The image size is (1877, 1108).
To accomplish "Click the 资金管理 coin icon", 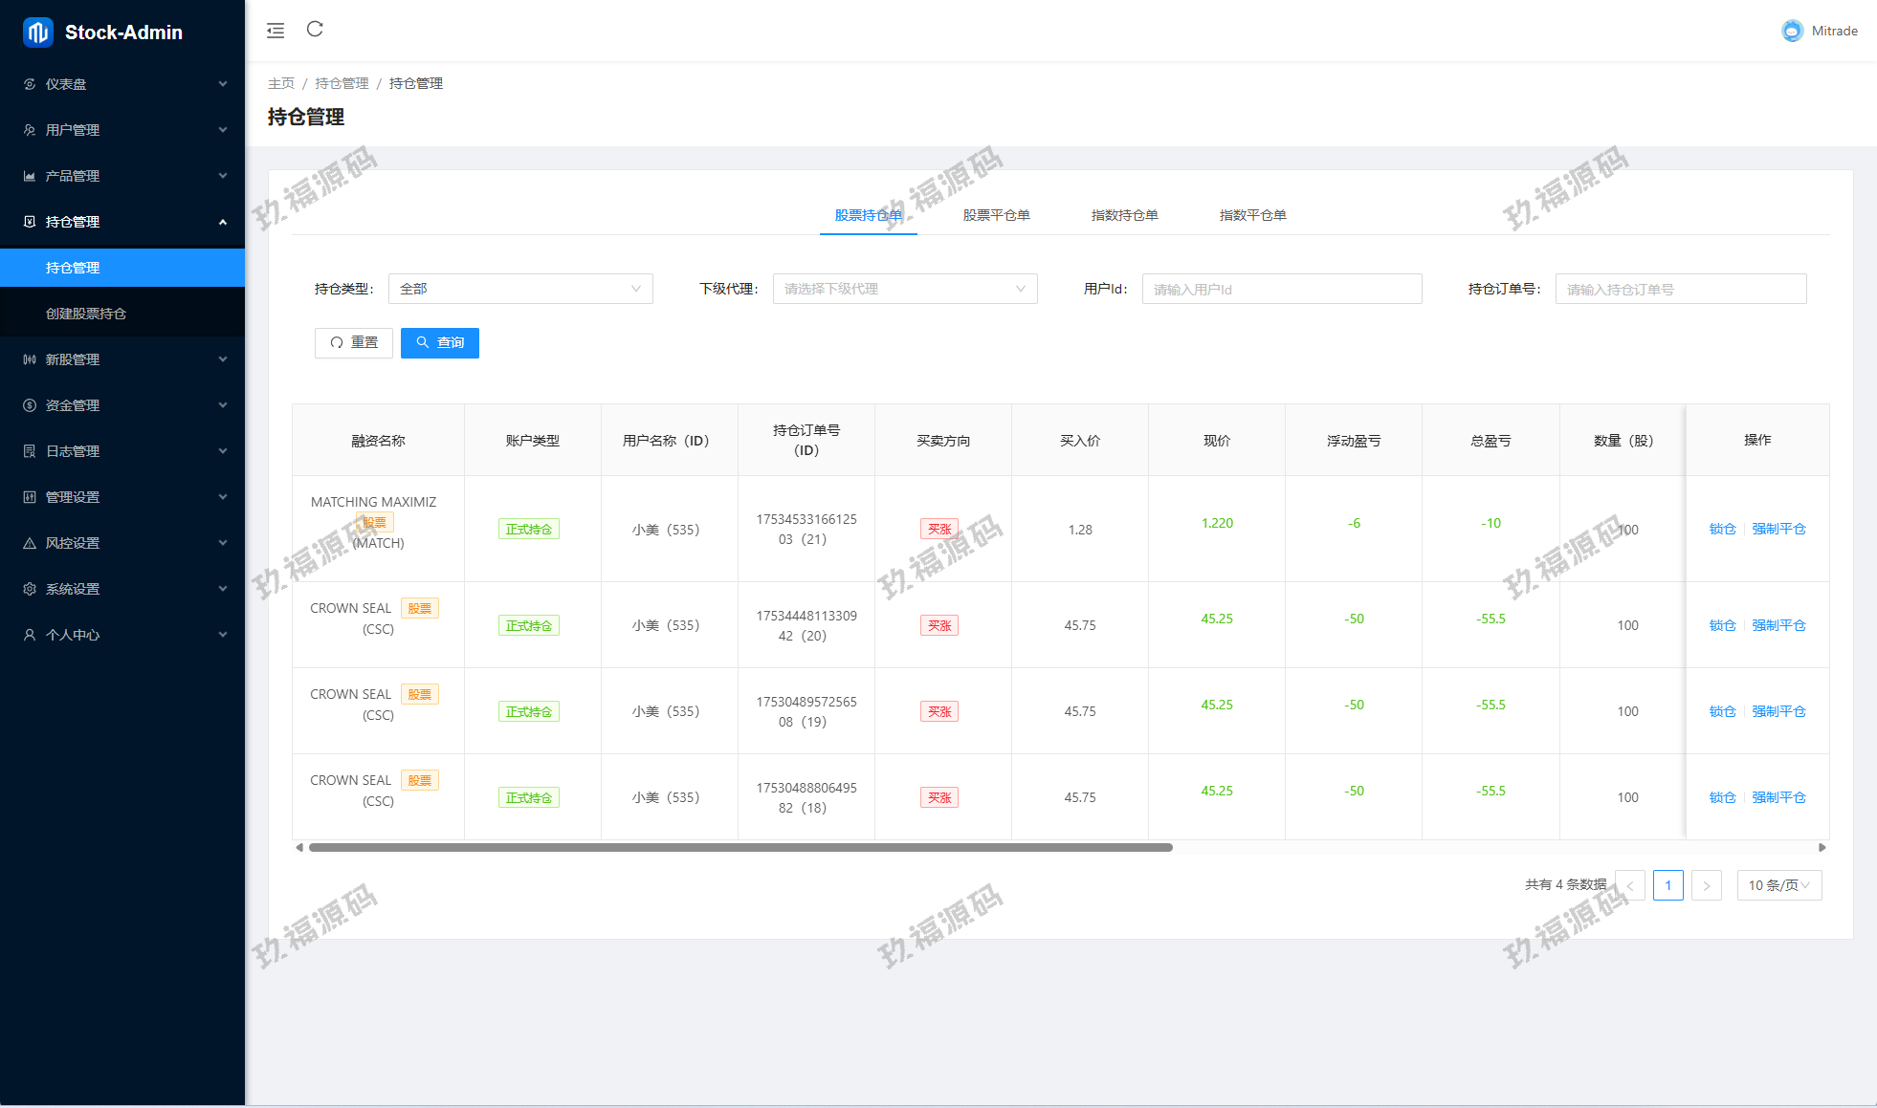I will (30, 405).
